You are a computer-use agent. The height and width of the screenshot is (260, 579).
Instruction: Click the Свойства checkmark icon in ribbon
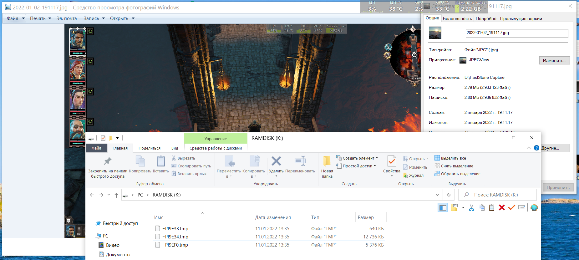(392, 161)
